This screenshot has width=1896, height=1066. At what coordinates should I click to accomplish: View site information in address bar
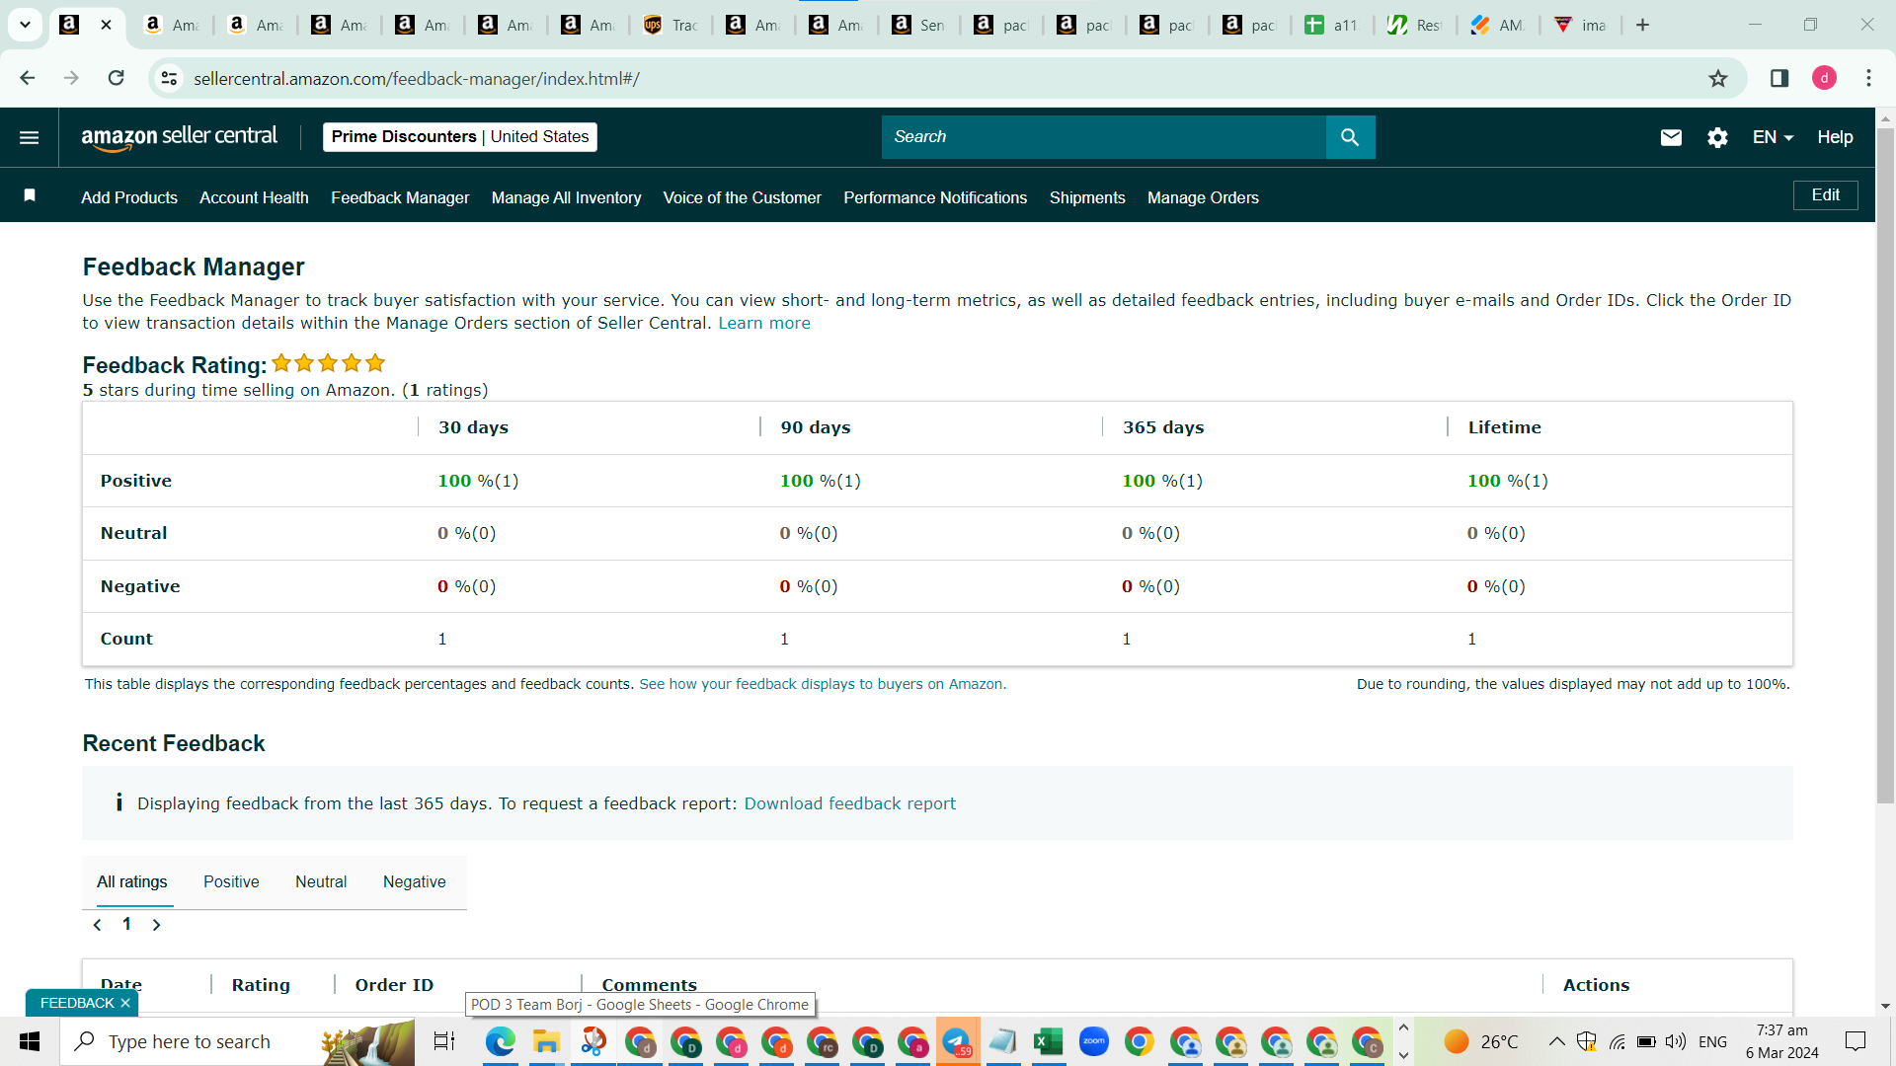(169, 78)
